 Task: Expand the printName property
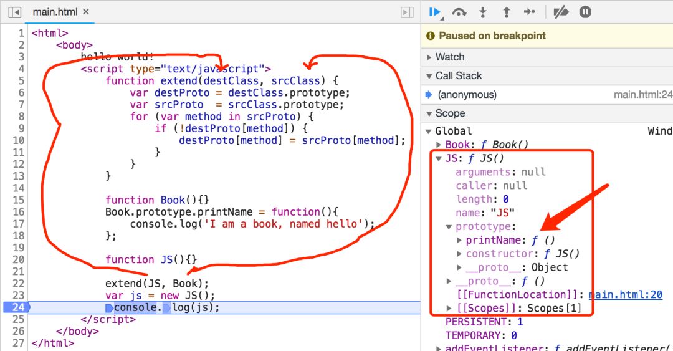[x=459, y=240]
